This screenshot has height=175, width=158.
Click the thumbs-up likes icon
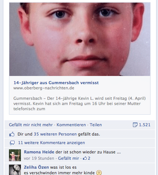click(x=12, y=134)
